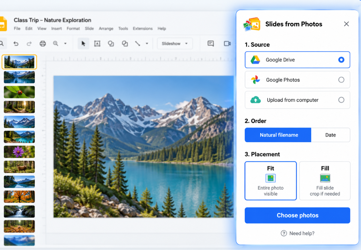Close the Slides from Photos panel
The height and width of the screenshot is (250, 361).
(346, 24)
